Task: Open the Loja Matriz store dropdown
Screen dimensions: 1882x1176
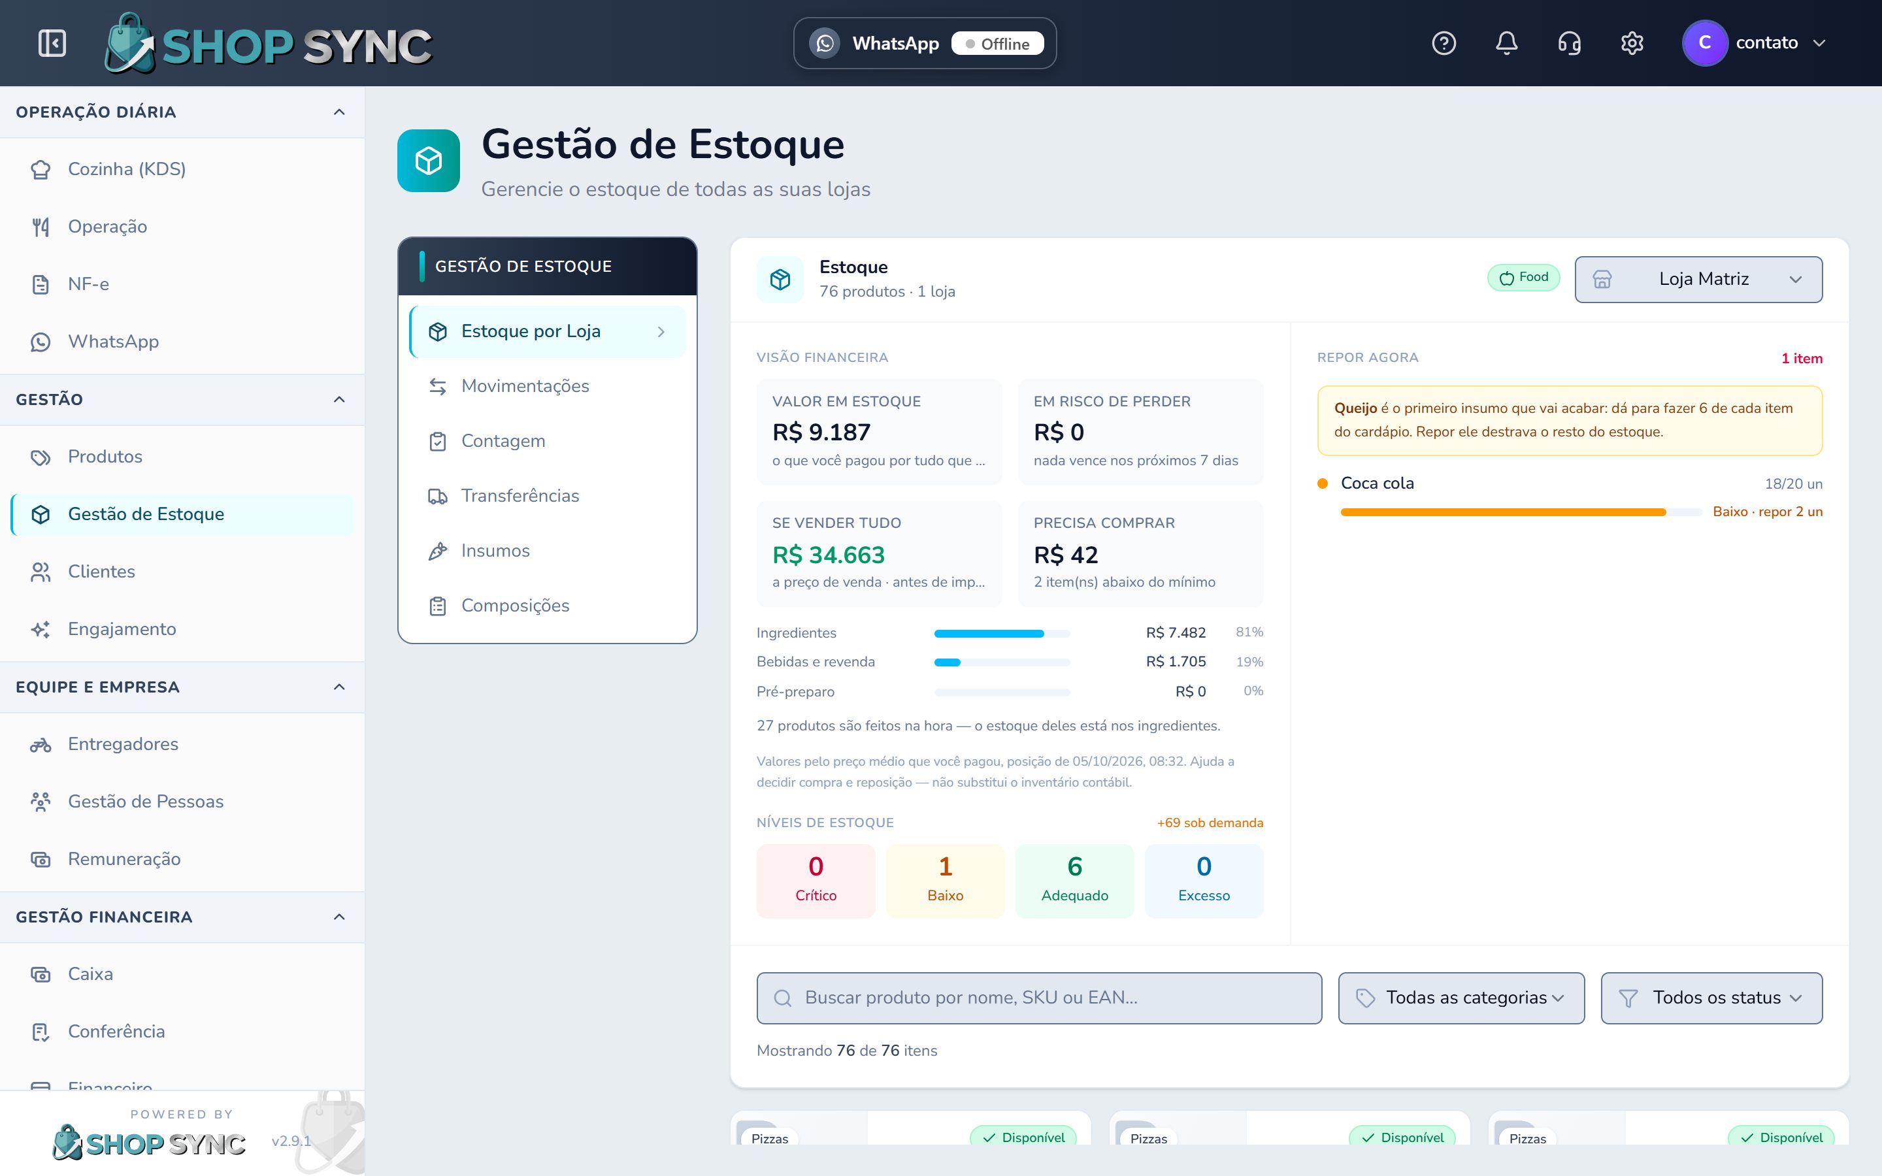Action: [x=1698, y=279]
